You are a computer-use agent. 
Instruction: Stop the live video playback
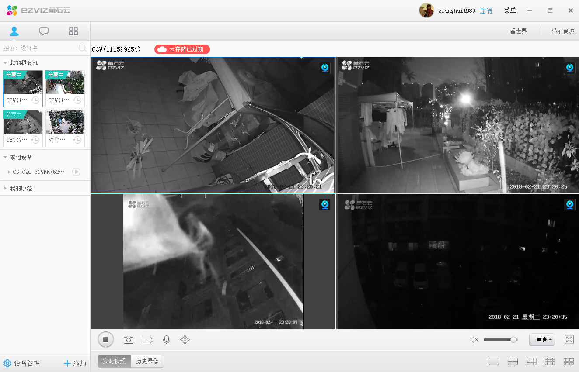(x=106, y=340)
